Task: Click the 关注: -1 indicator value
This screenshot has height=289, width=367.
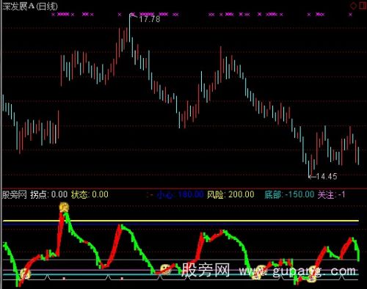Action: [x=332, y=194]
